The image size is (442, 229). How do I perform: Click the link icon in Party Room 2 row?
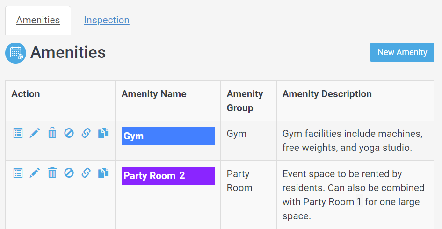86,173
